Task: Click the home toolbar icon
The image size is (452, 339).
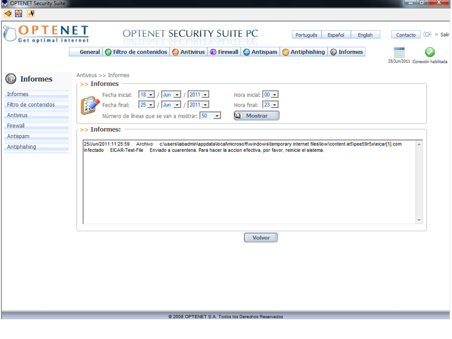Action: [x=19, y=14]
